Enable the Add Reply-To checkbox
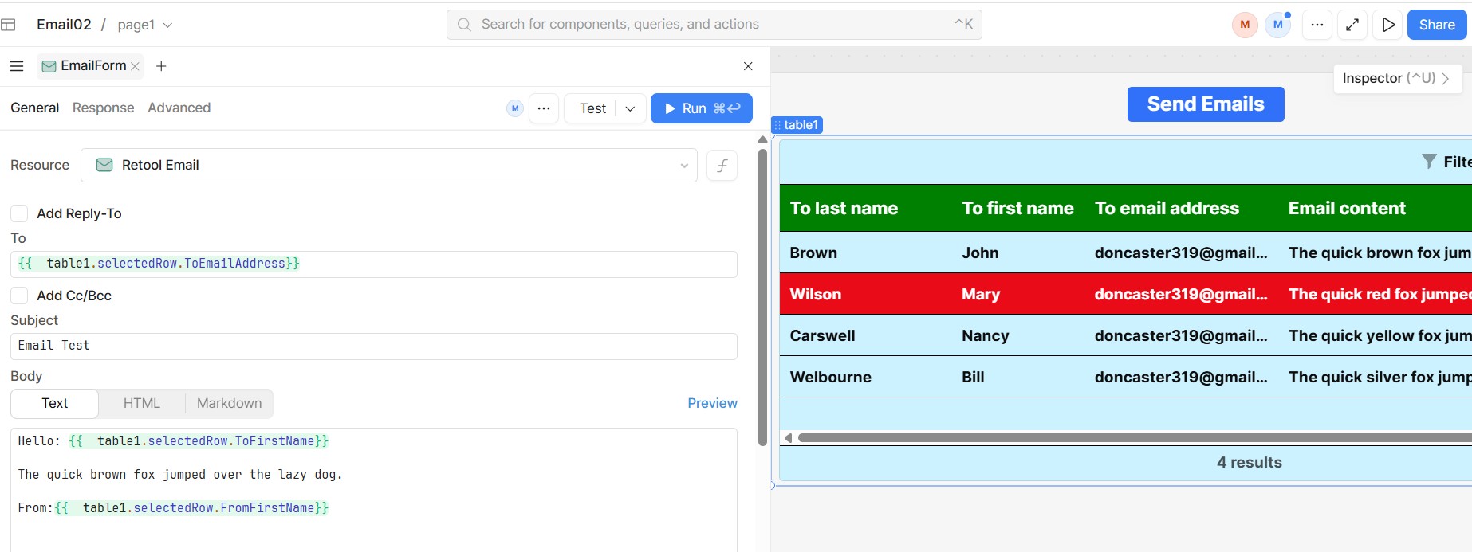 (19, 213)
